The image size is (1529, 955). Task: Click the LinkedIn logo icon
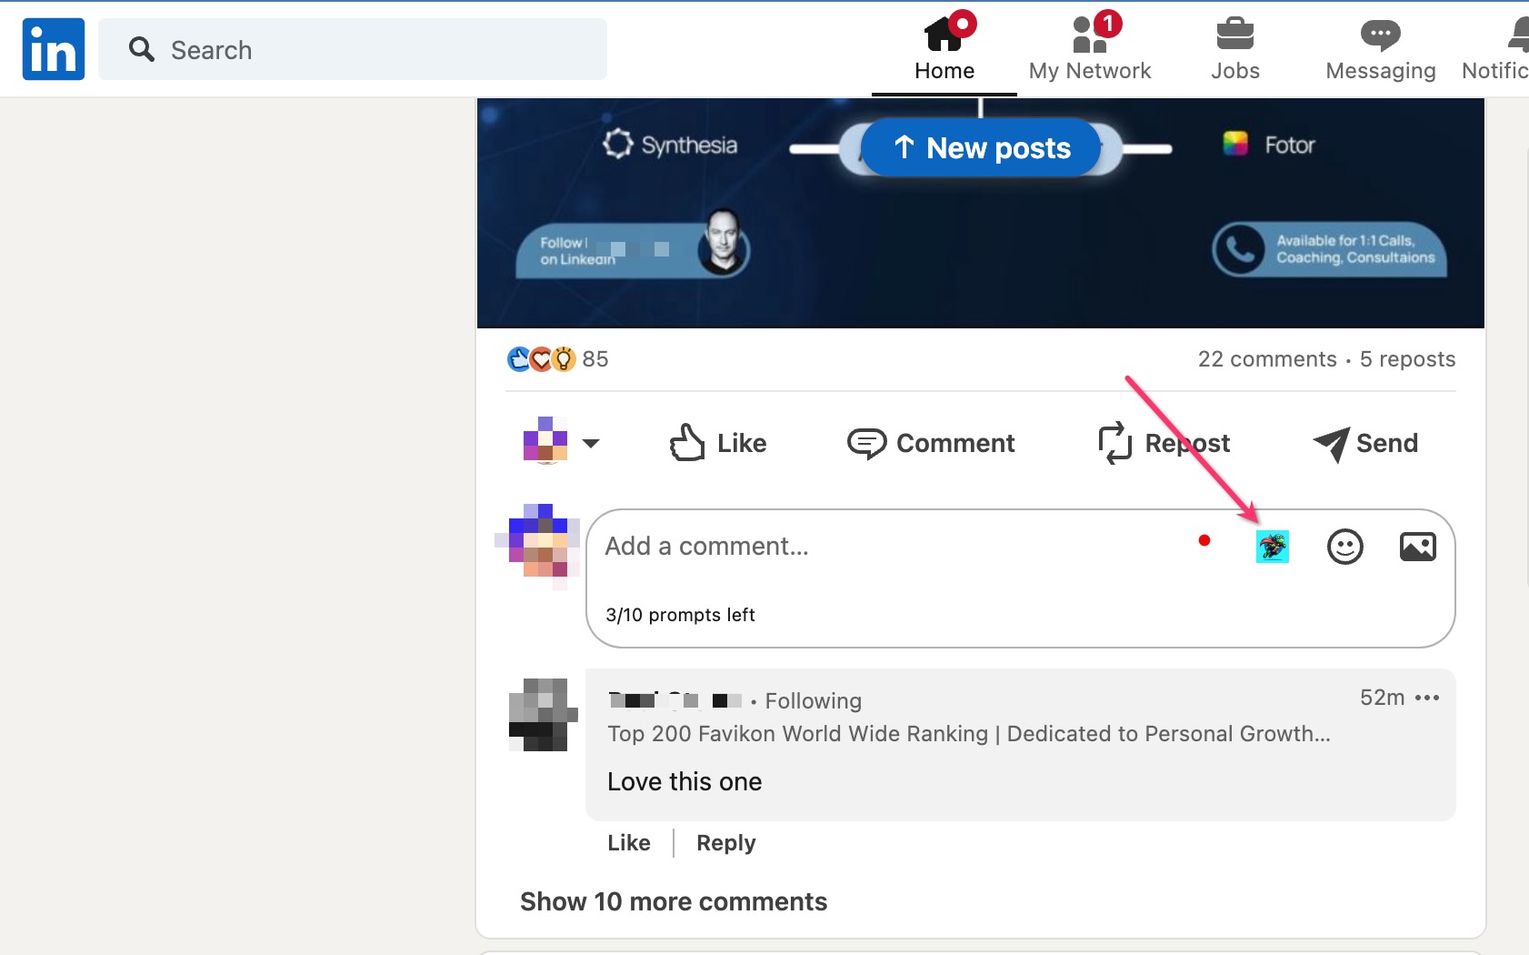54,49
